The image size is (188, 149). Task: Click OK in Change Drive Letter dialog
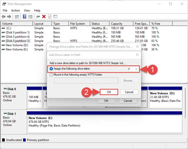point(106,101)
